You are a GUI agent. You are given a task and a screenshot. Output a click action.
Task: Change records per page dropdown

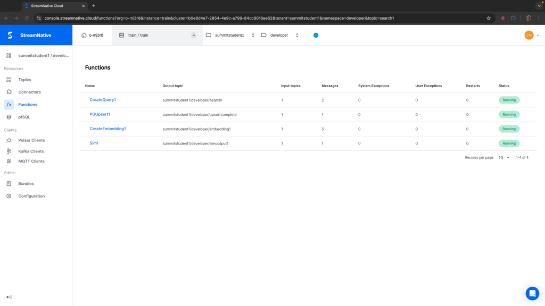pos(504,157)
